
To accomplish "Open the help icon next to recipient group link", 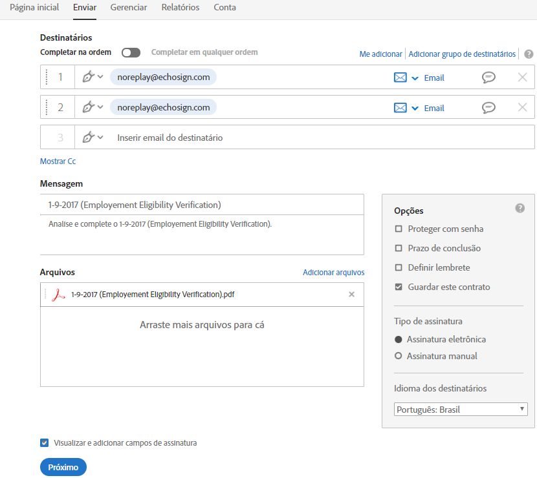I will click(x=529, y=54).
